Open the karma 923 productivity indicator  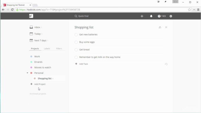162,16
